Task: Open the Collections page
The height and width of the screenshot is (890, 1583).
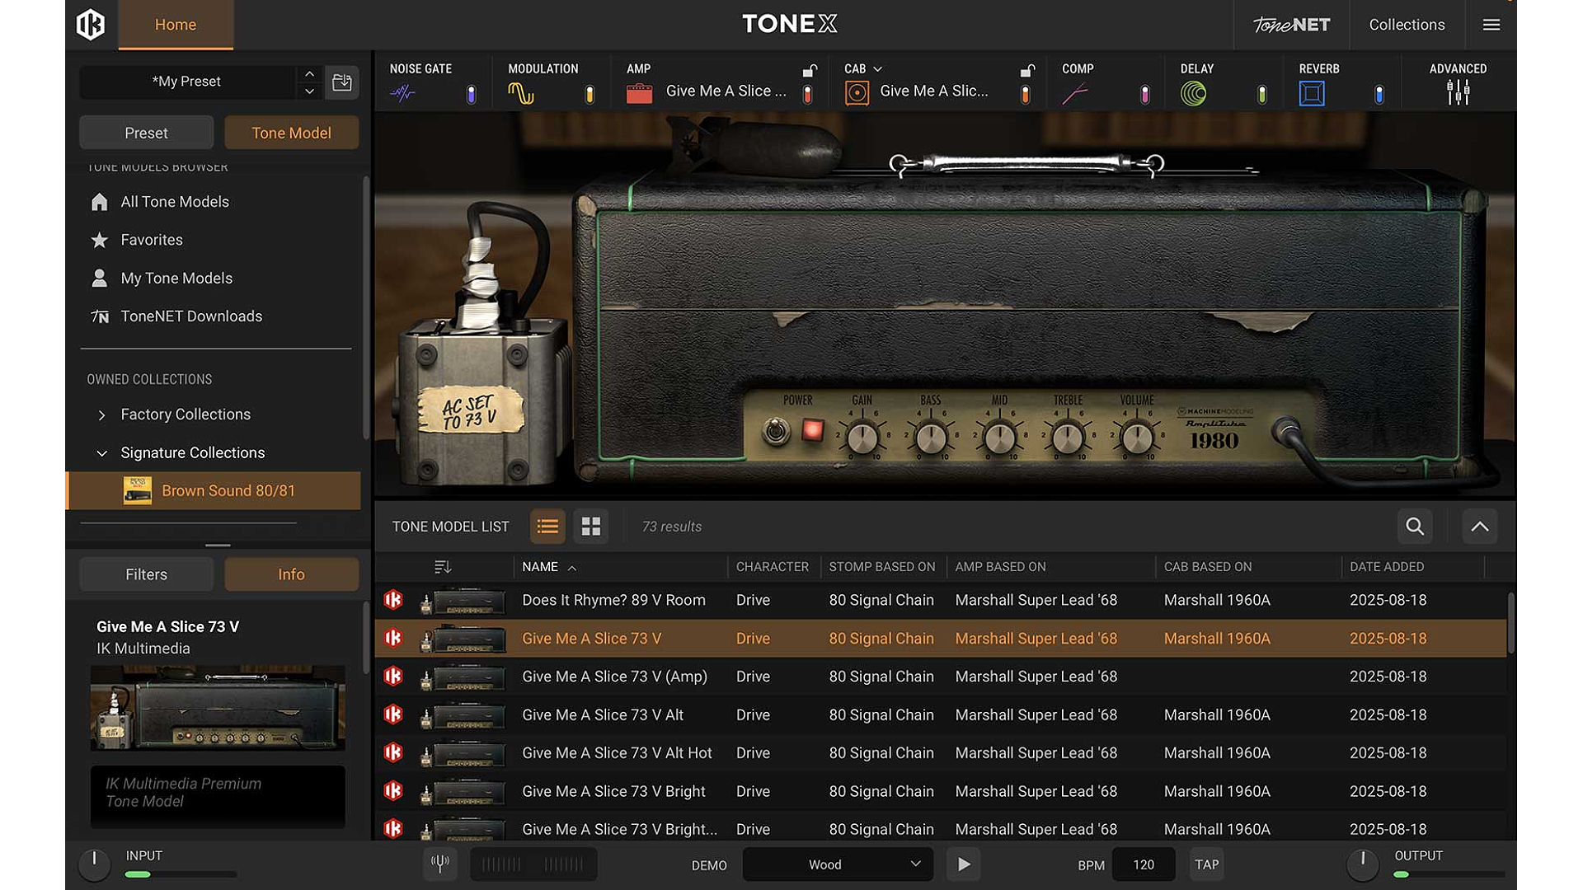Action: click(x=1407, y=25)
